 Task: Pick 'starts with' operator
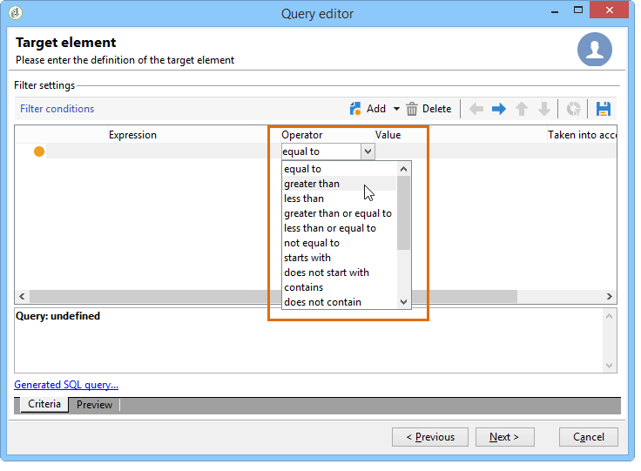[x=340, y=258]
